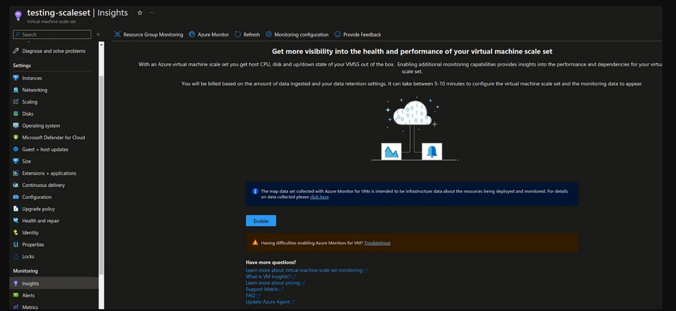676x311 pixels.
Task: Click the favorite star icon next to Insights
Action: point(140,13)
